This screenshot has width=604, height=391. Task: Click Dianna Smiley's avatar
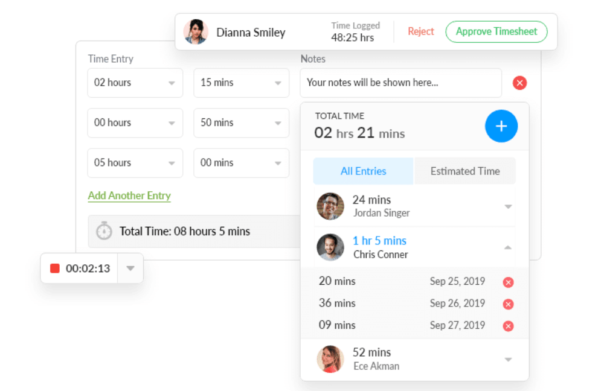196,32
